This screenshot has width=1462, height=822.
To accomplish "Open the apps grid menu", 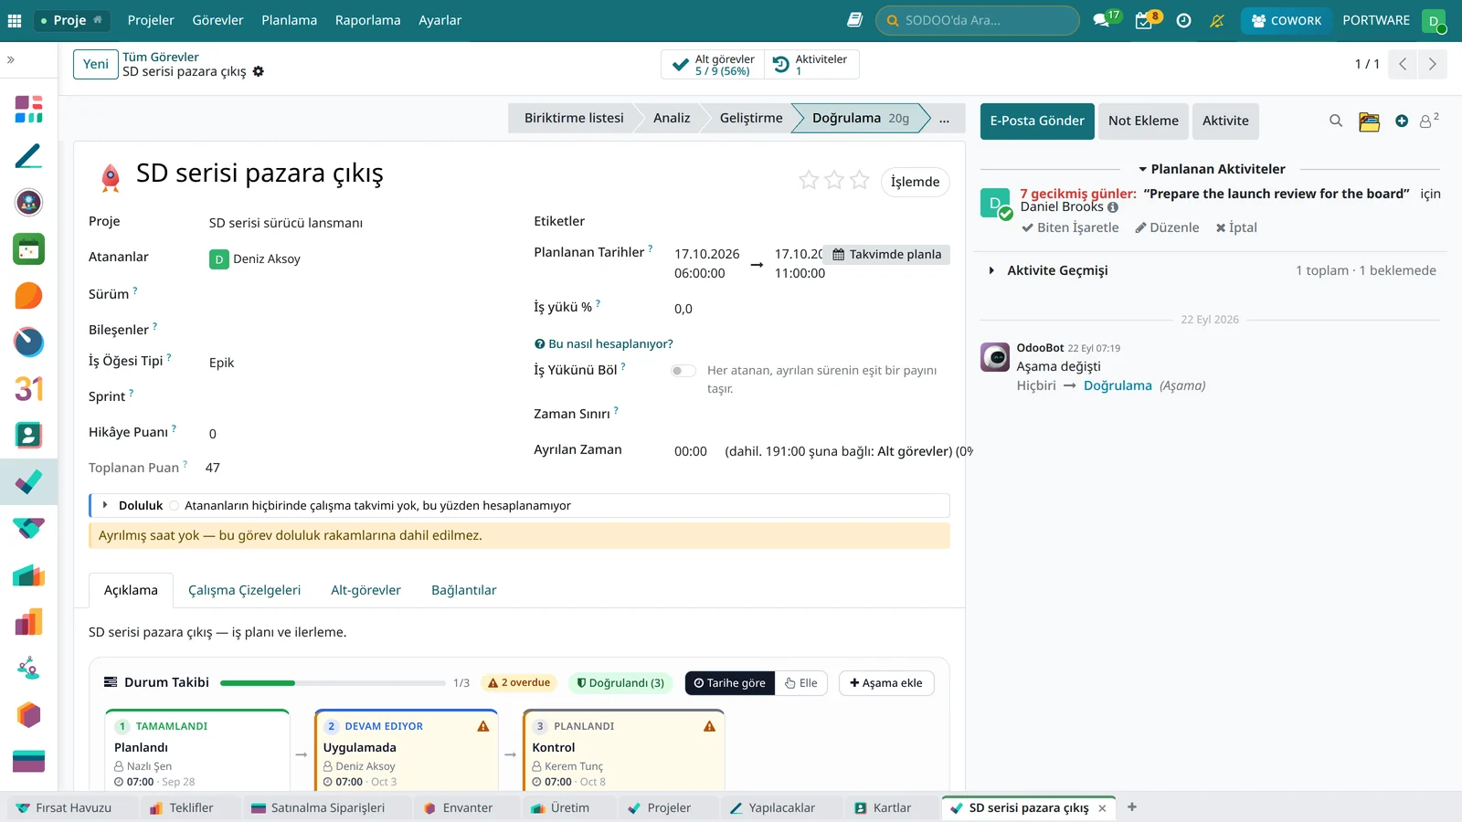I will [15, 20].
